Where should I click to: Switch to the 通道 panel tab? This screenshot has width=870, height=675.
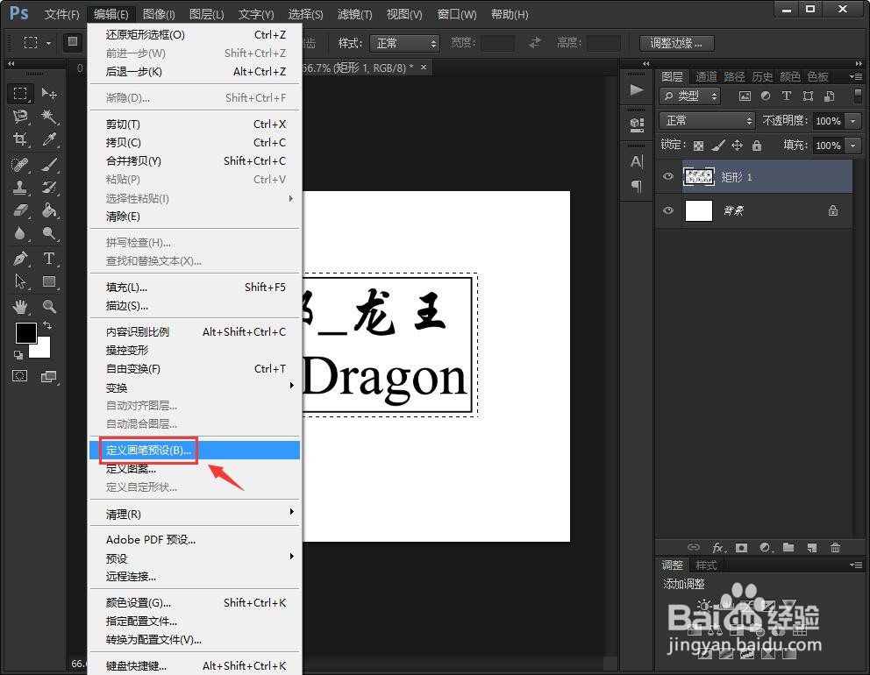(x=706, y=76)
